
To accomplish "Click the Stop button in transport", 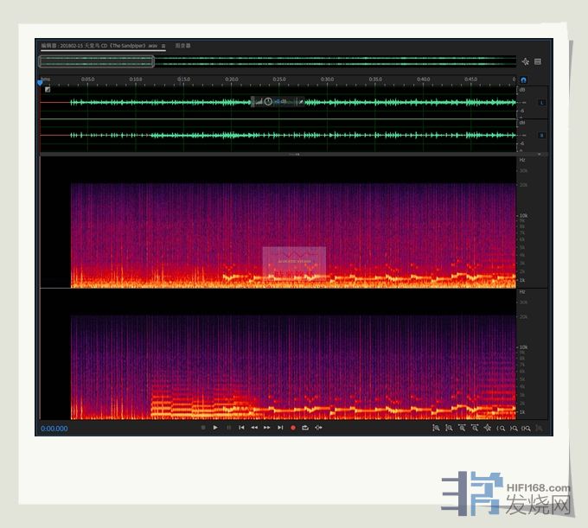I will coord(203,428).
